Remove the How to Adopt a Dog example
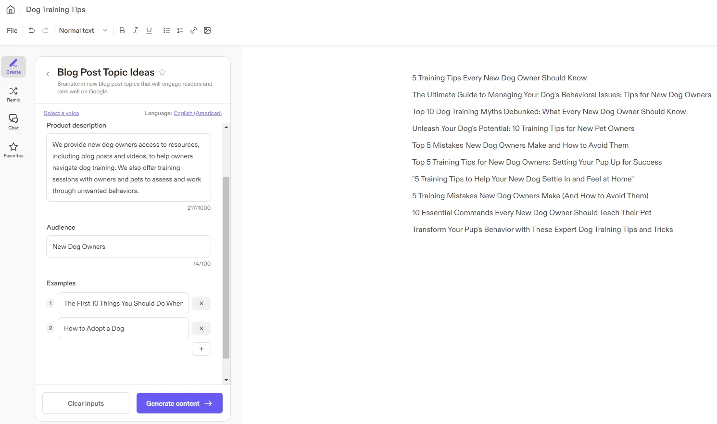The width and height of the screenshot is (717, 424). [201, 328]
